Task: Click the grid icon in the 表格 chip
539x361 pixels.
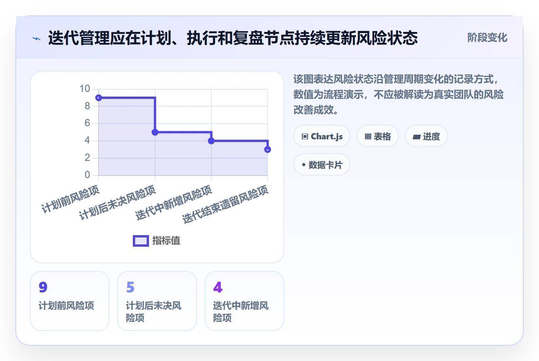Action: point(368,137)
